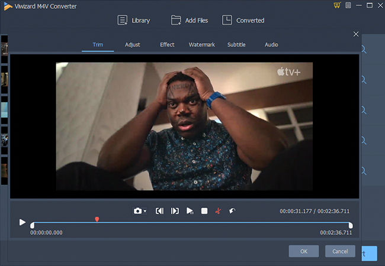Open the Audio tab
The height and width of the screenshot is (266, 385).
[271, 44]
